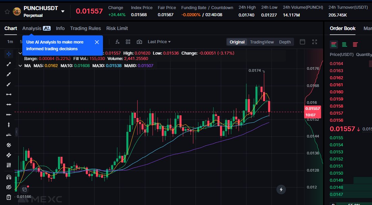Image resolution: width=372 pixels, height=205 pixels.
Task: Select the price line tool with label
Action: pyautogui.click(x=9, y=135)
